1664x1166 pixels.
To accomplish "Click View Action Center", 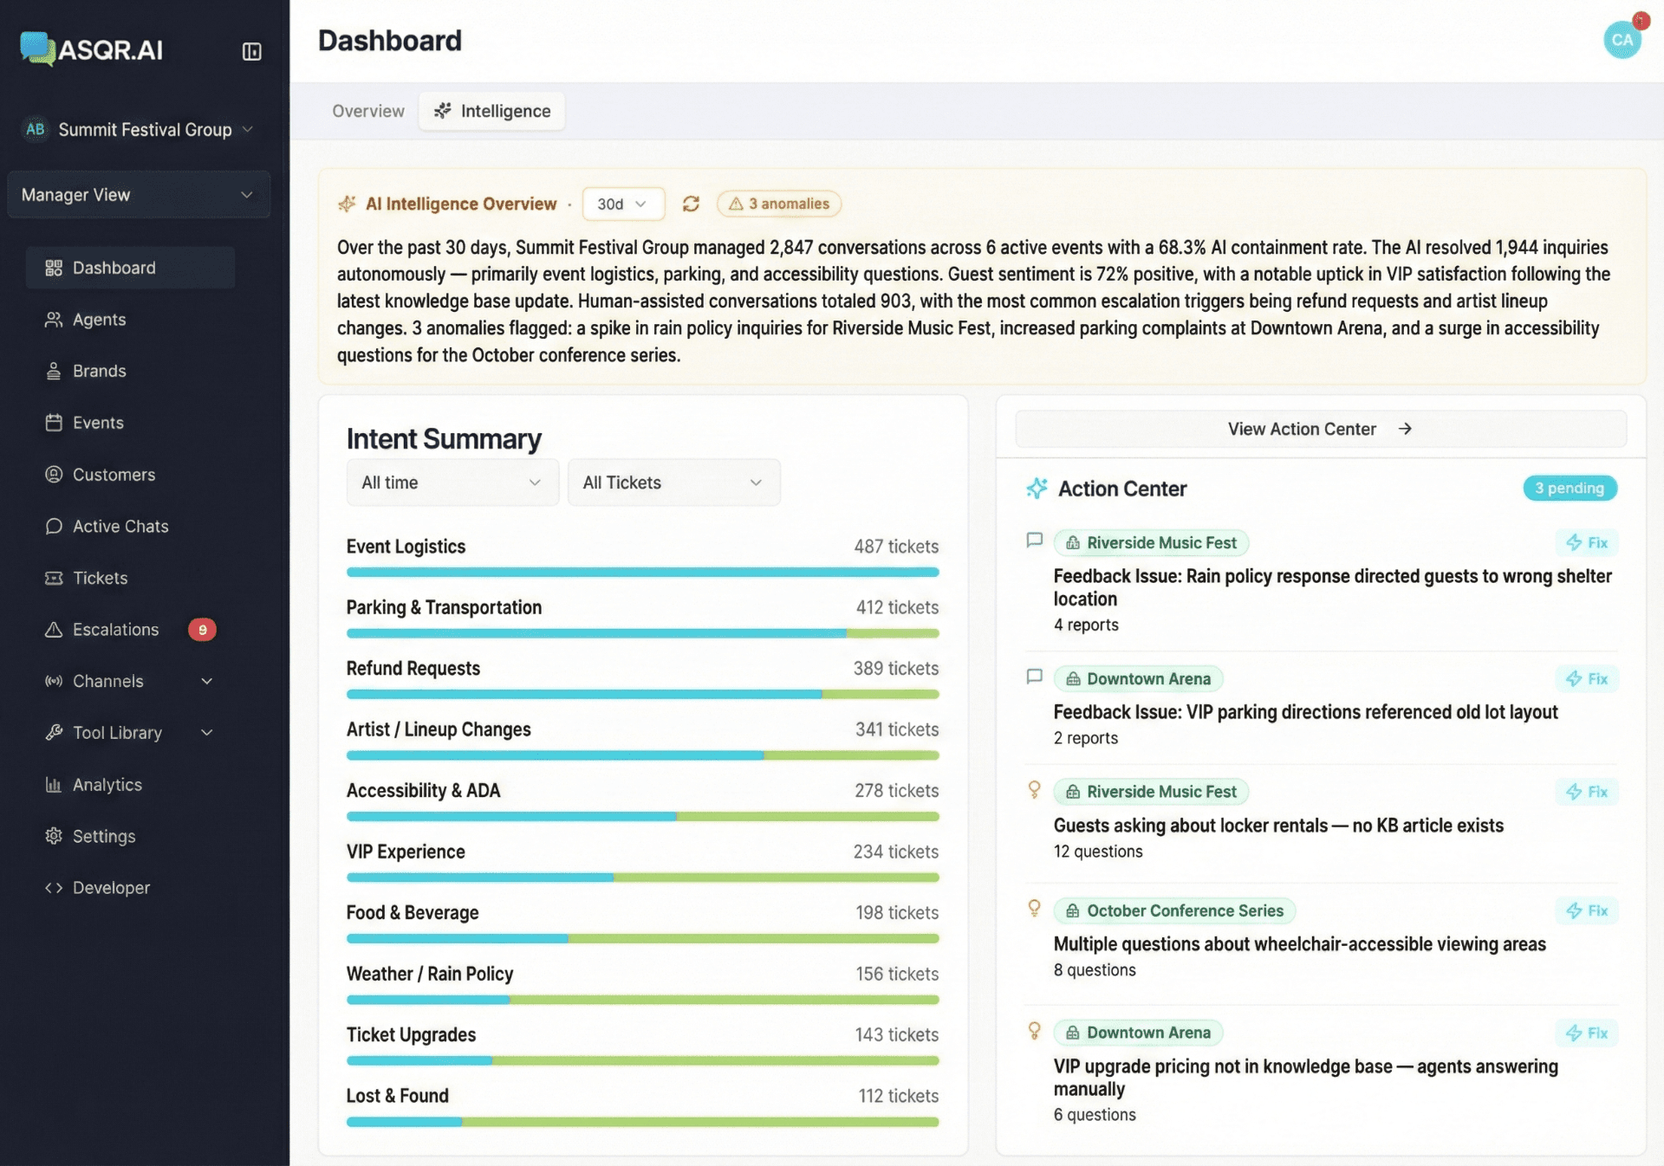I will tap(1318, 428).
